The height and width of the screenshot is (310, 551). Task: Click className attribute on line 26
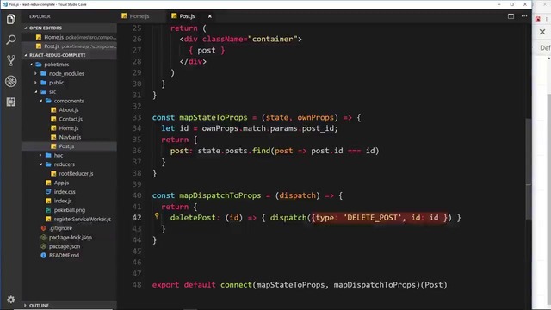click(223, 40)
